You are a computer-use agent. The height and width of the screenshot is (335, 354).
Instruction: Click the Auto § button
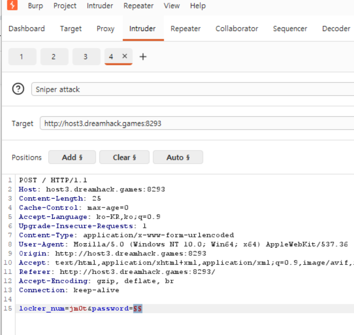(x=178, y=157)
